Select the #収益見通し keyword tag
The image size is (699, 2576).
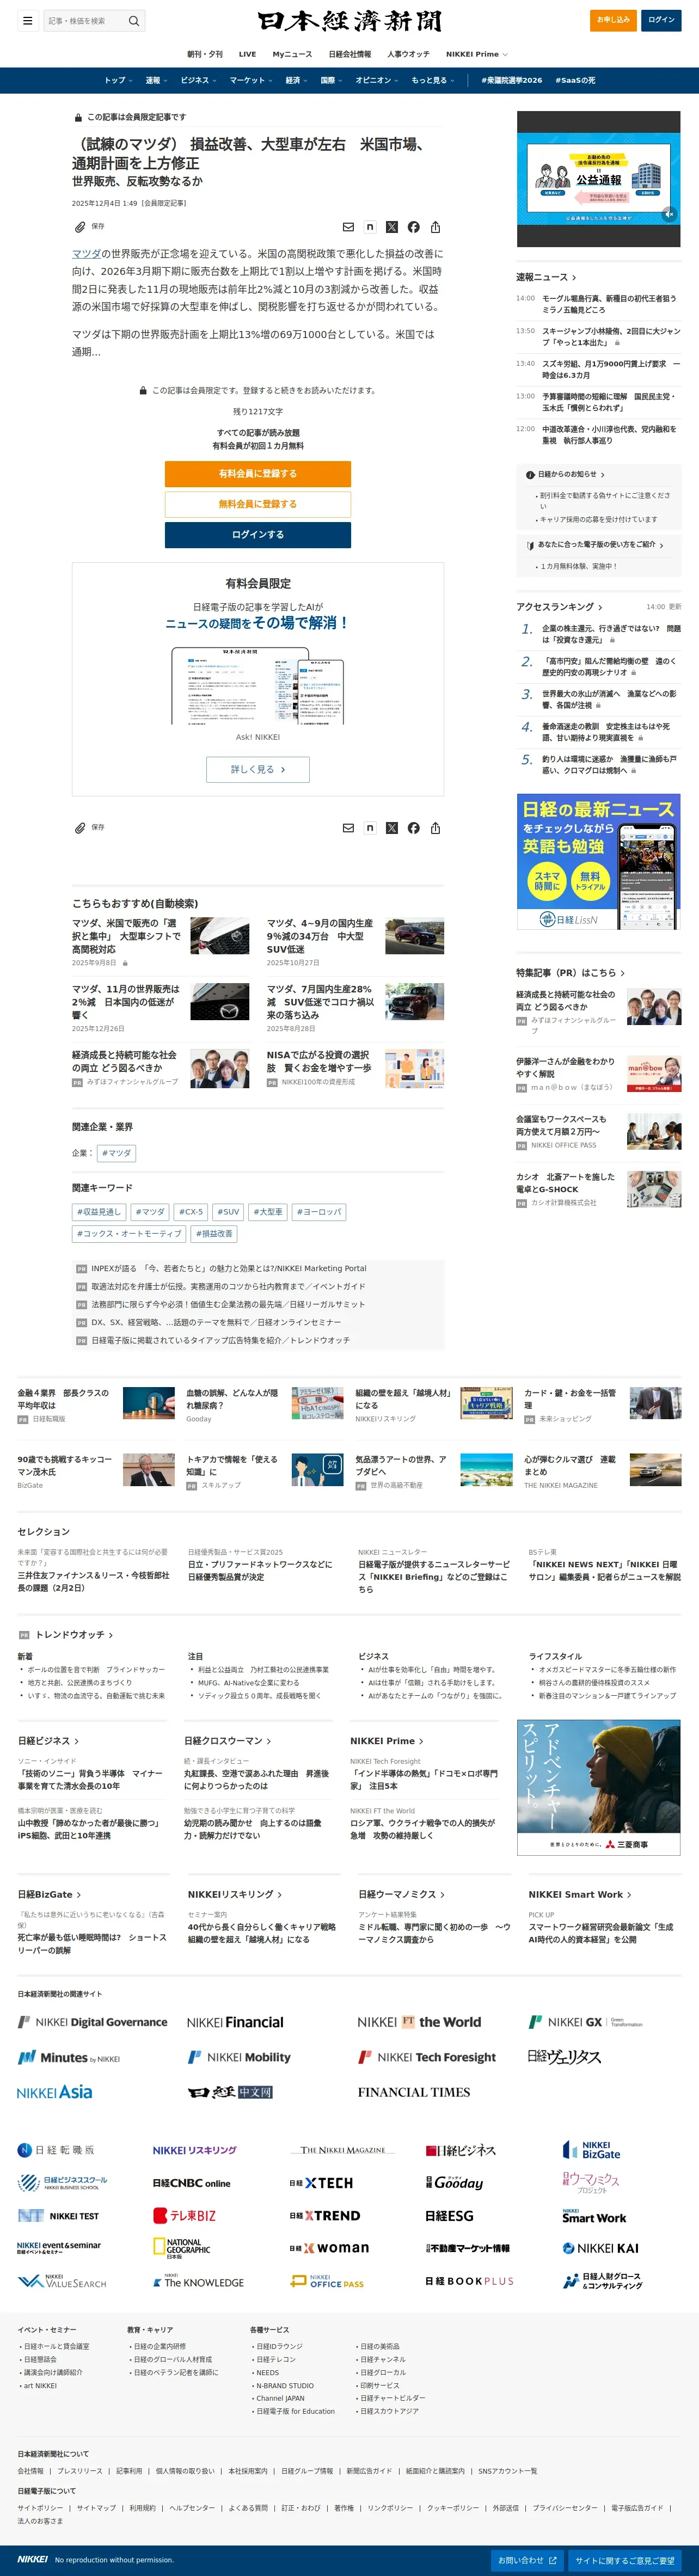coord(99,1211)
